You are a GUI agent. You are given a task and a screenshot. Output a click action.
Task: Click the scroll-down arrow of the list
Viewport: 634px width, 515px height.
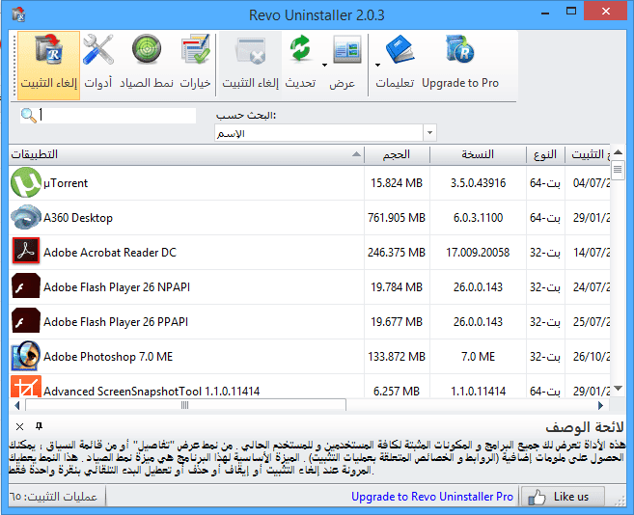[618, 389]
